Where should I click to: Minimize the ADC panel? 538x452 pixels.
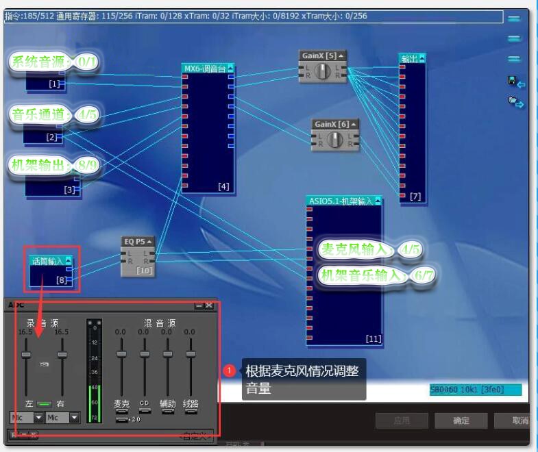click(x=199, y=305)
